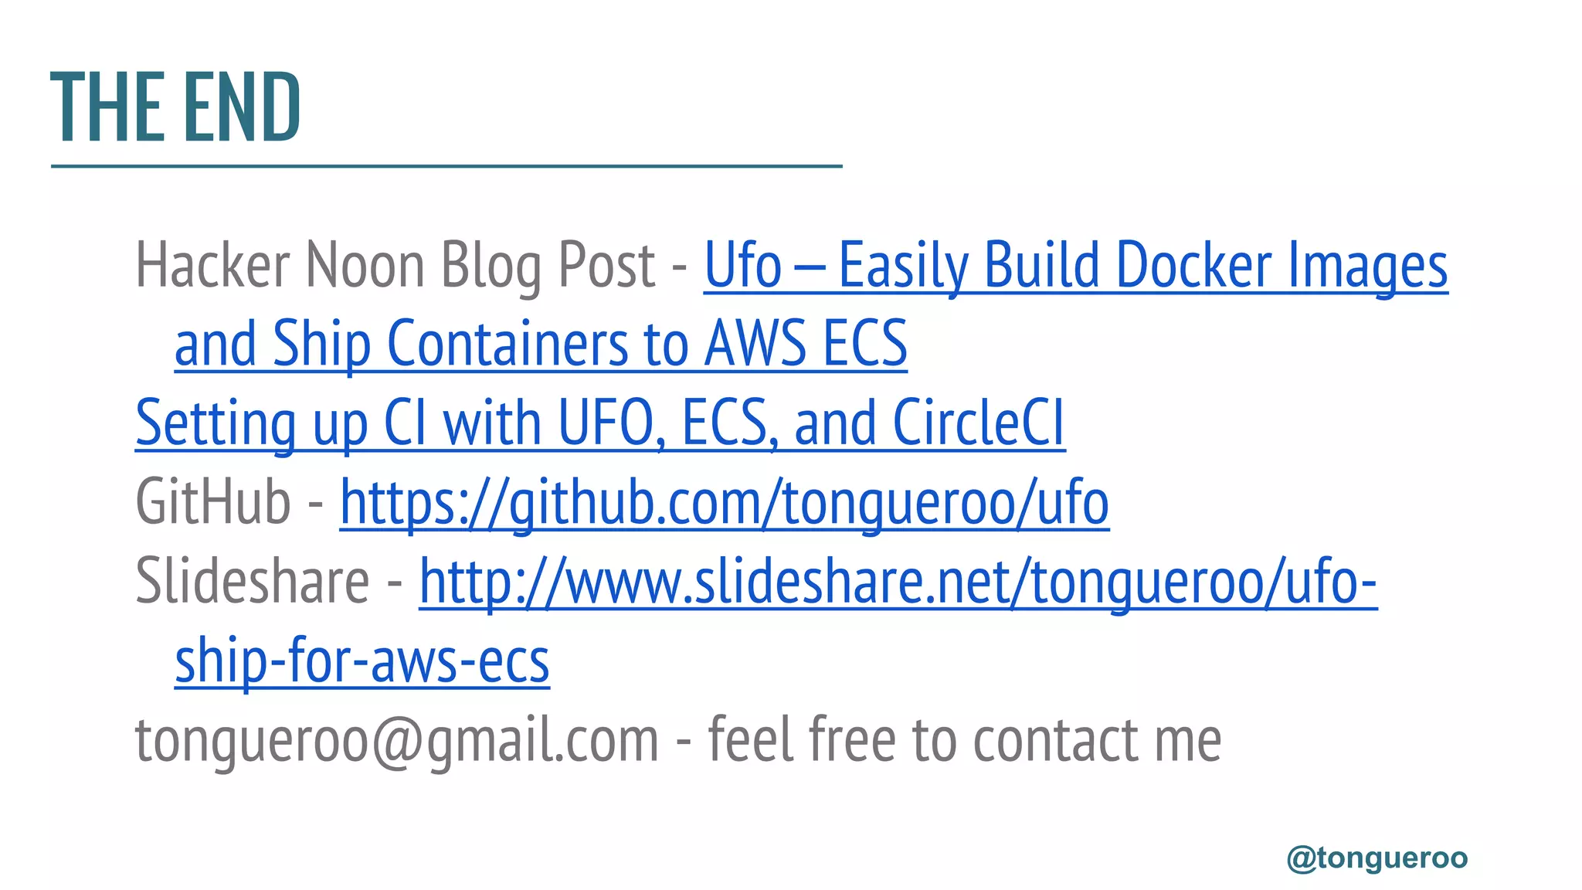The width and height of the screenshot is (1582, 890).
Task: Click the 'feel free' words after email
Action: coord(802,739)
